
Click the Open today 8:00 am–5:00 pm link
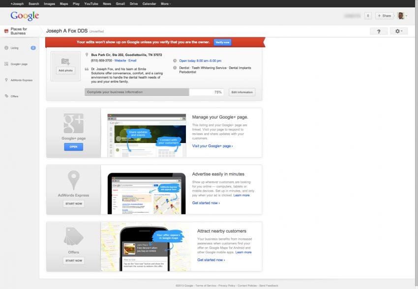click(200, 61)
